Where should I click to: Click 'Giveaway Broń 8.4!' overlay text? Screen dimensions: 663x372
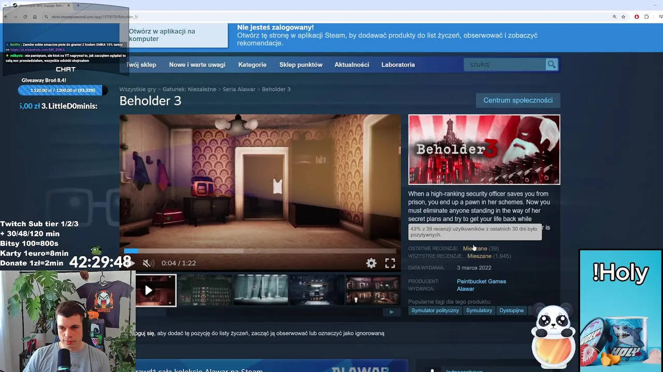click(x=44, y=80)
